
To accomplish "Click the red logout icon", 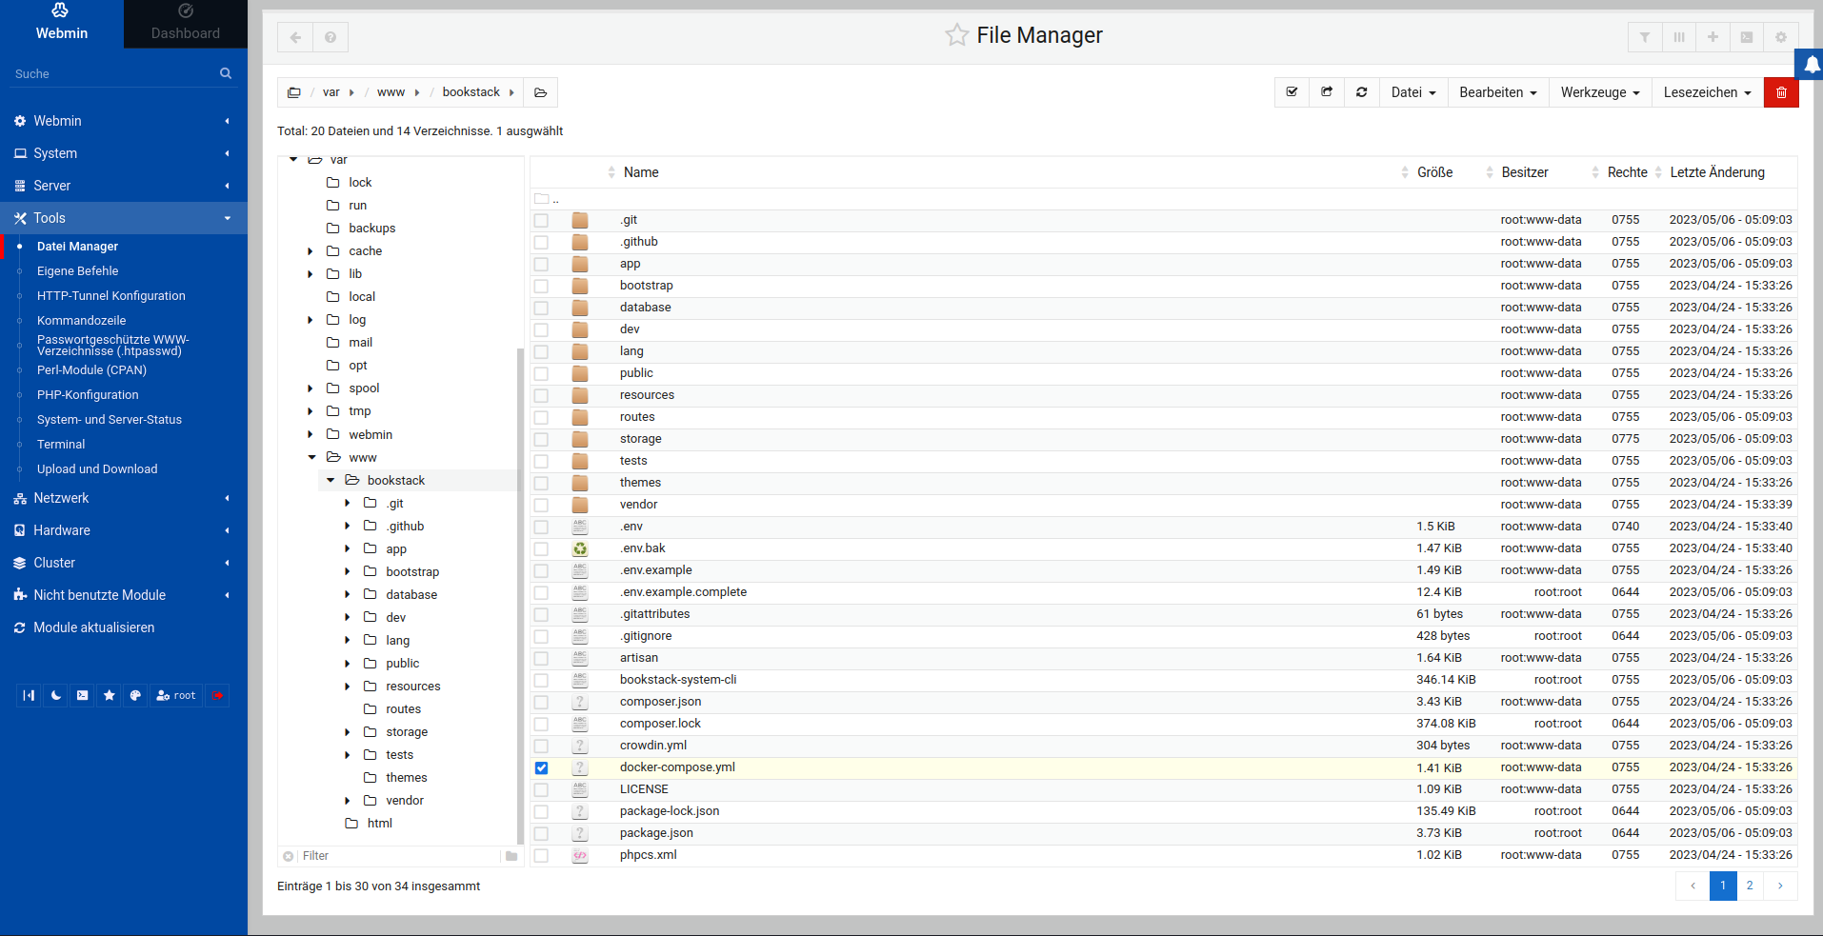I will (217, 695).
